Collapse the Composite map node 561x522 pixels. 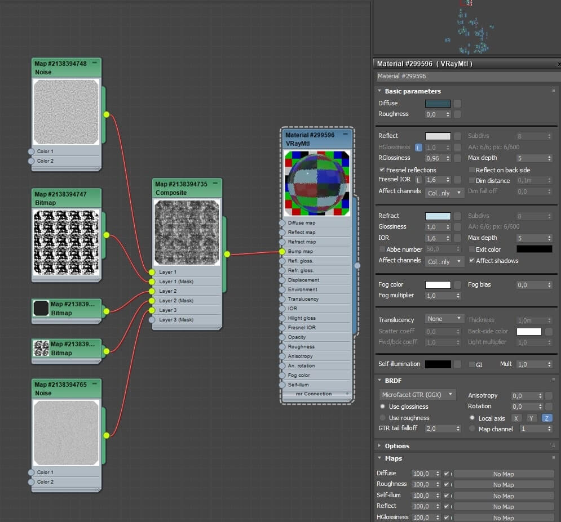(x=215, y=183)
